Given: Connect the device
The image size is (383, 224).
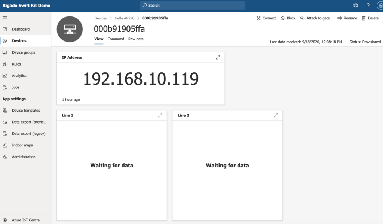Looking at the screenshot, I should pyautogui.click(x=266, y=18).
